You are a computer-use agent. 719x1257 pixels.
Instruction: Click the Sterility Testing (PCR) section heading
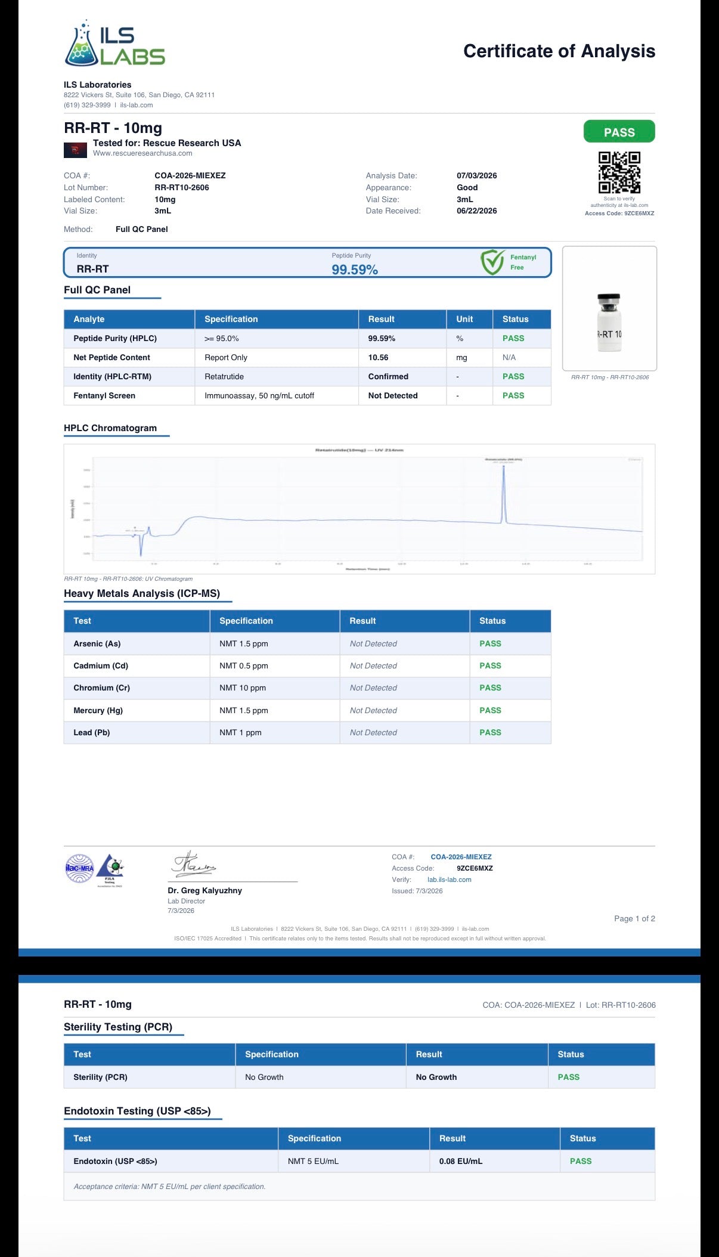click(118, 1027)
